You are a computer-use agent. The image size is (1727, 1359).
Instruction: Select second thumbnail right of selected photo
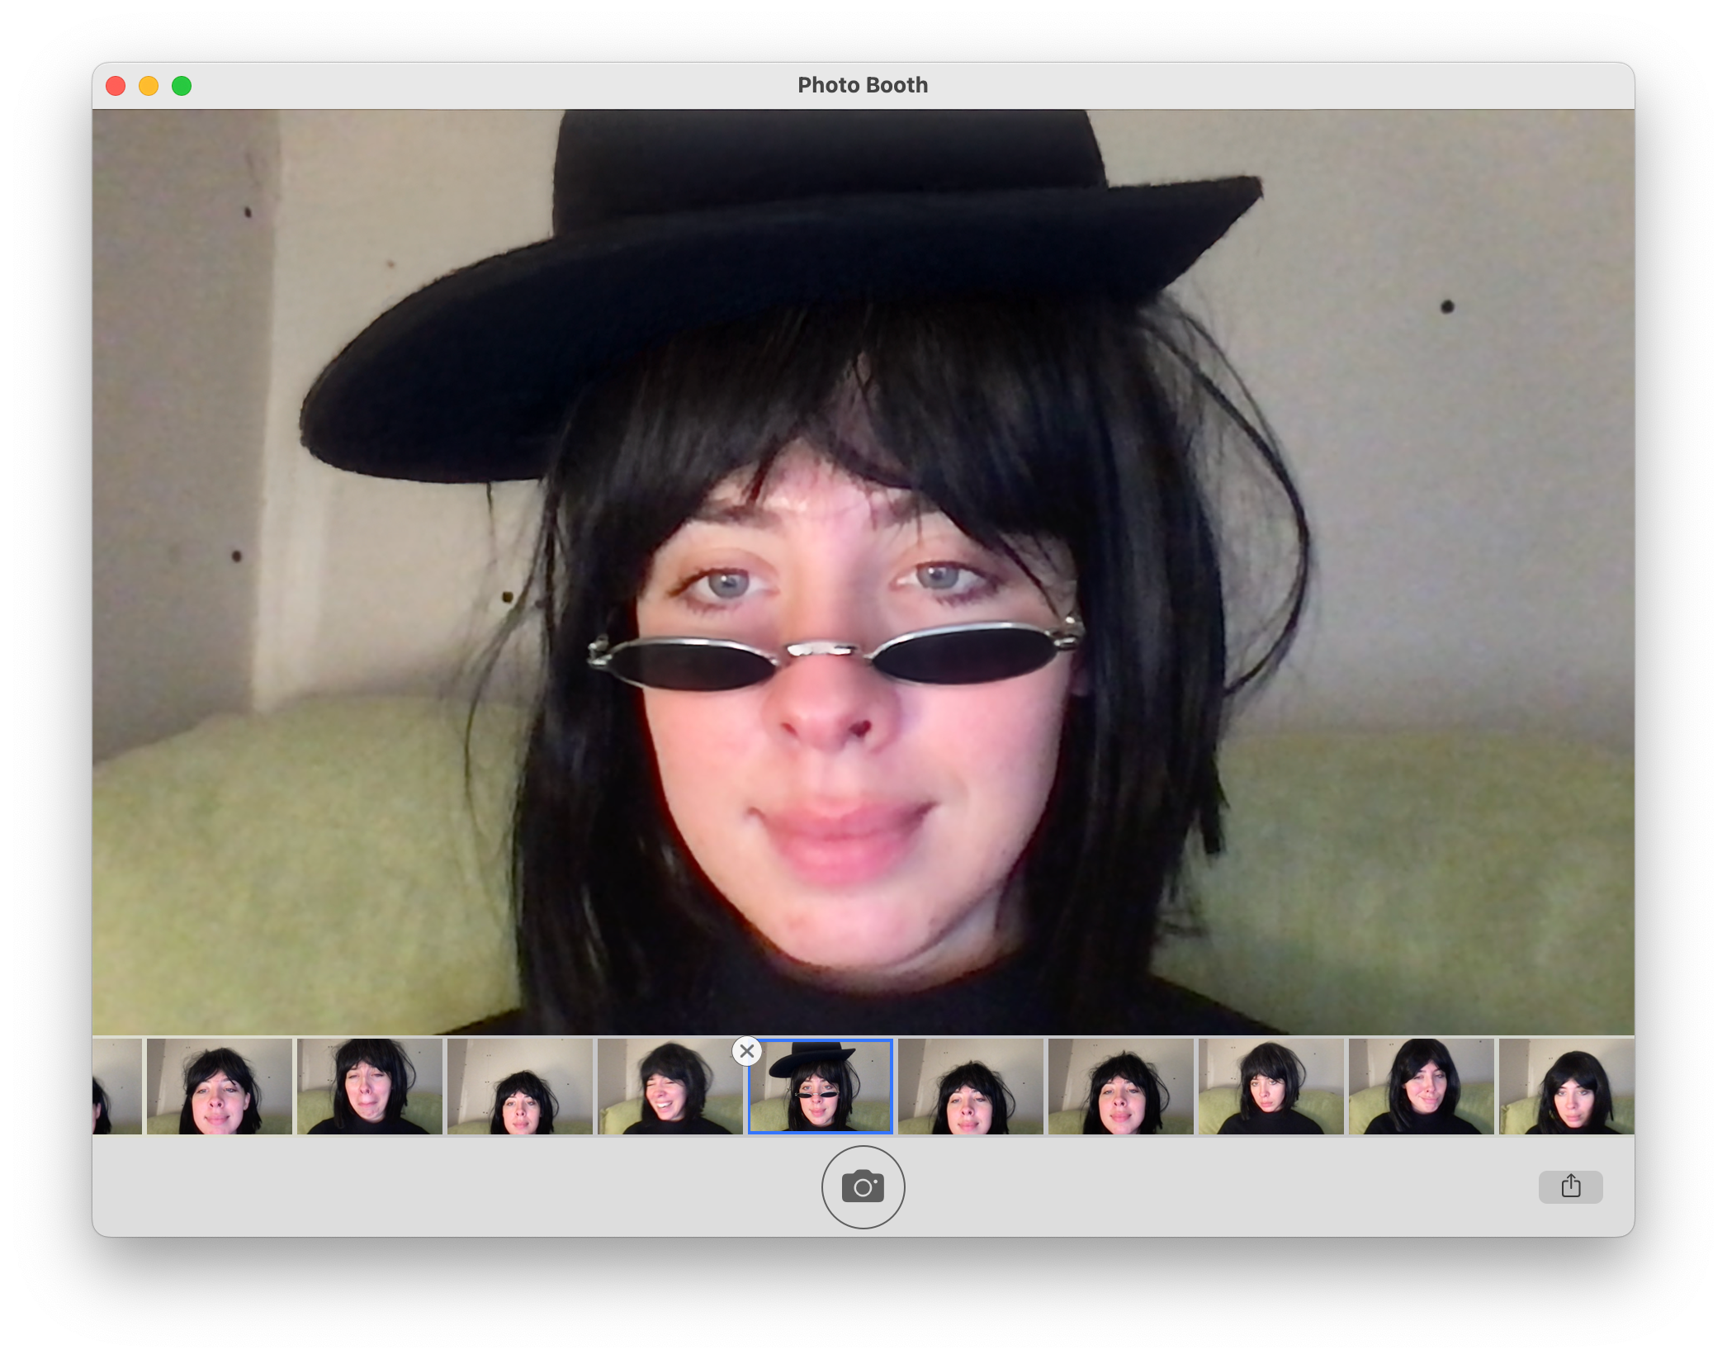click(x=1120, y=1086)
